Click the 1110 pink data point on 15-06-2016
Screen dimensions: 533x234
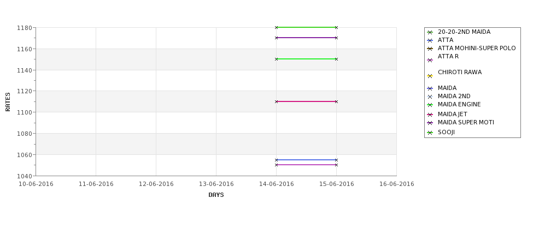(336, 101)
